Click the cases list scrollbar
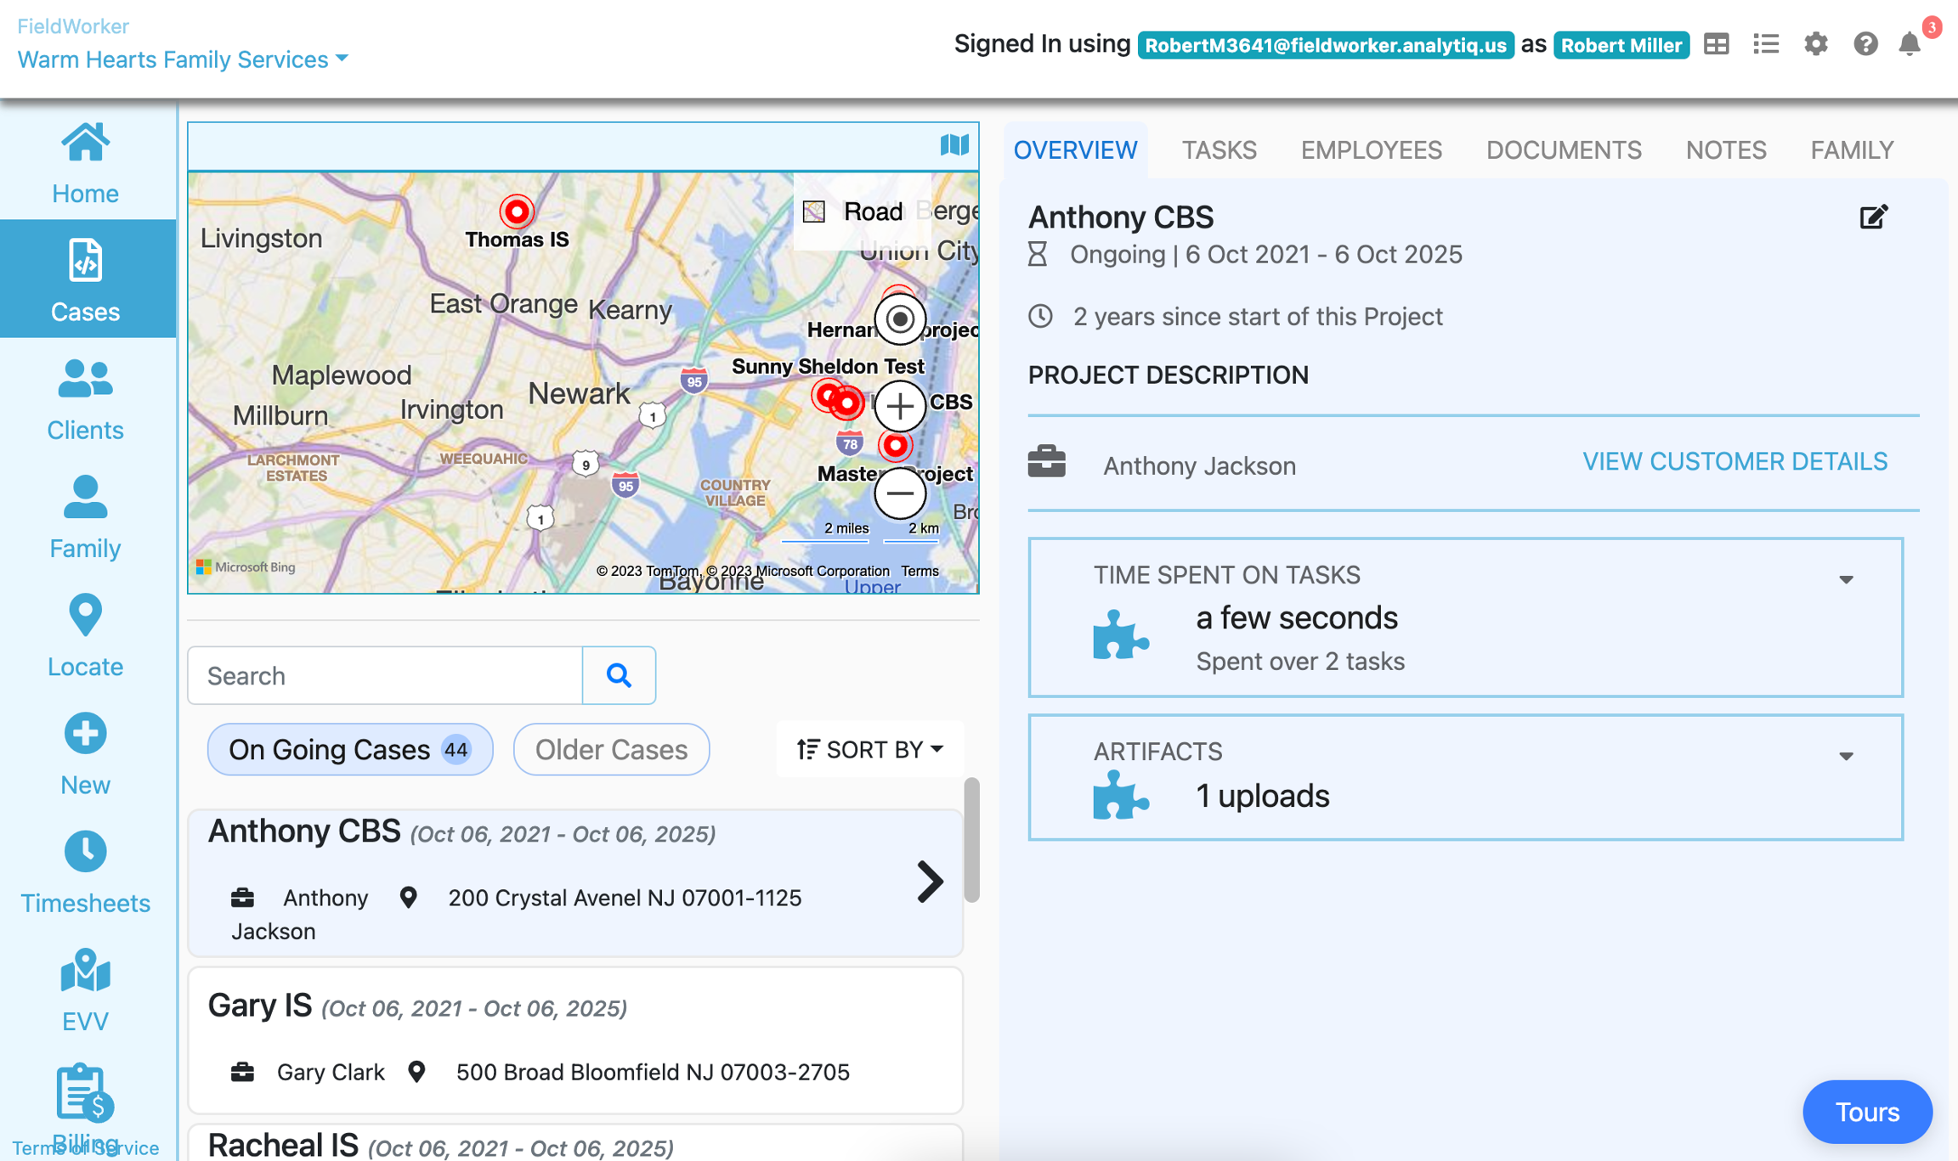1958x1161 pixels. click(x=971, y=839)
